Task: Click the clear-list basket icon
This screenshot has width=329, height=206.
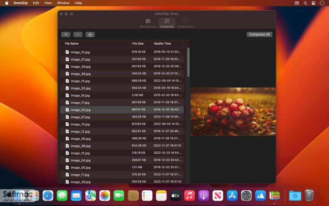Action: tap(90, 34)
